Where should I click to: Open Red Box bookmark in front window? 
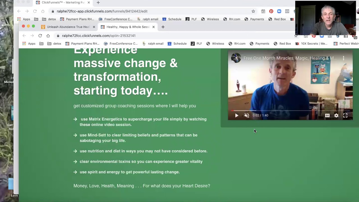click(x=282, y=43)
